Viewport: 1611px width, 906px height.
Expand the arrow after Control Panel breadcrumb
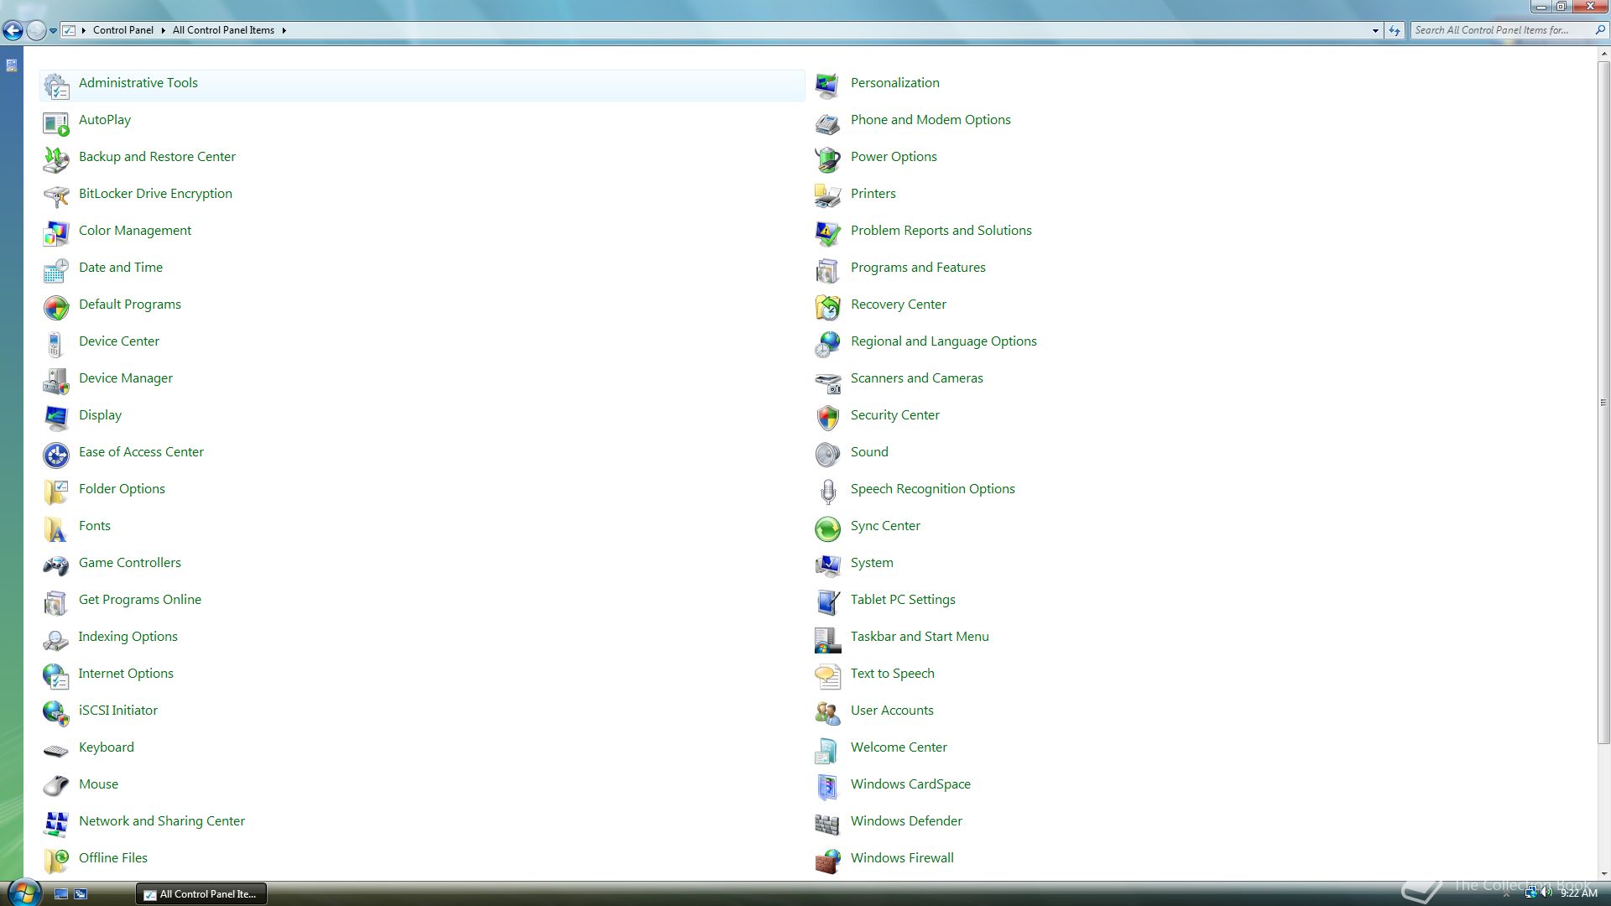tap(163, 30)
